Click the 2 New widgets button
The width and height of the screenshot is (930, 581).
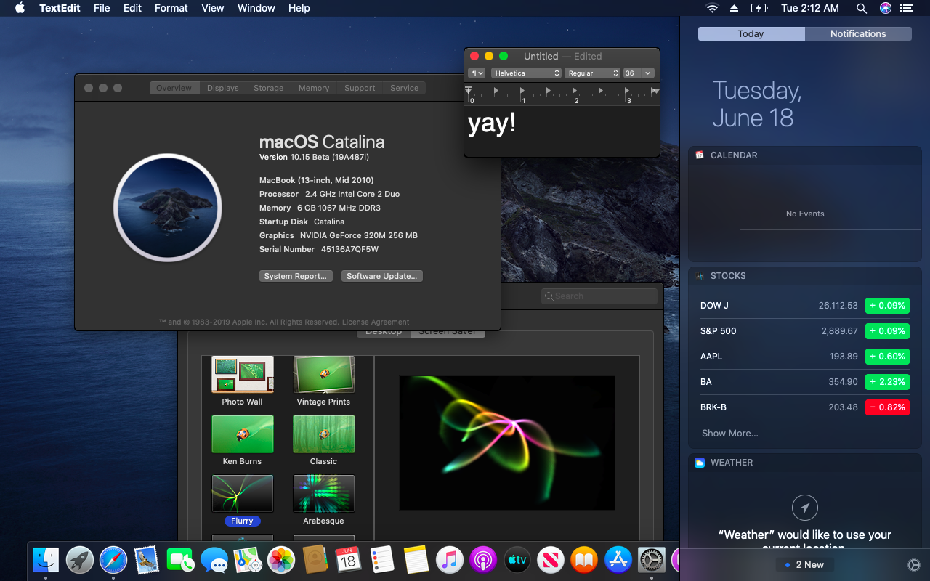pos(804,564)
